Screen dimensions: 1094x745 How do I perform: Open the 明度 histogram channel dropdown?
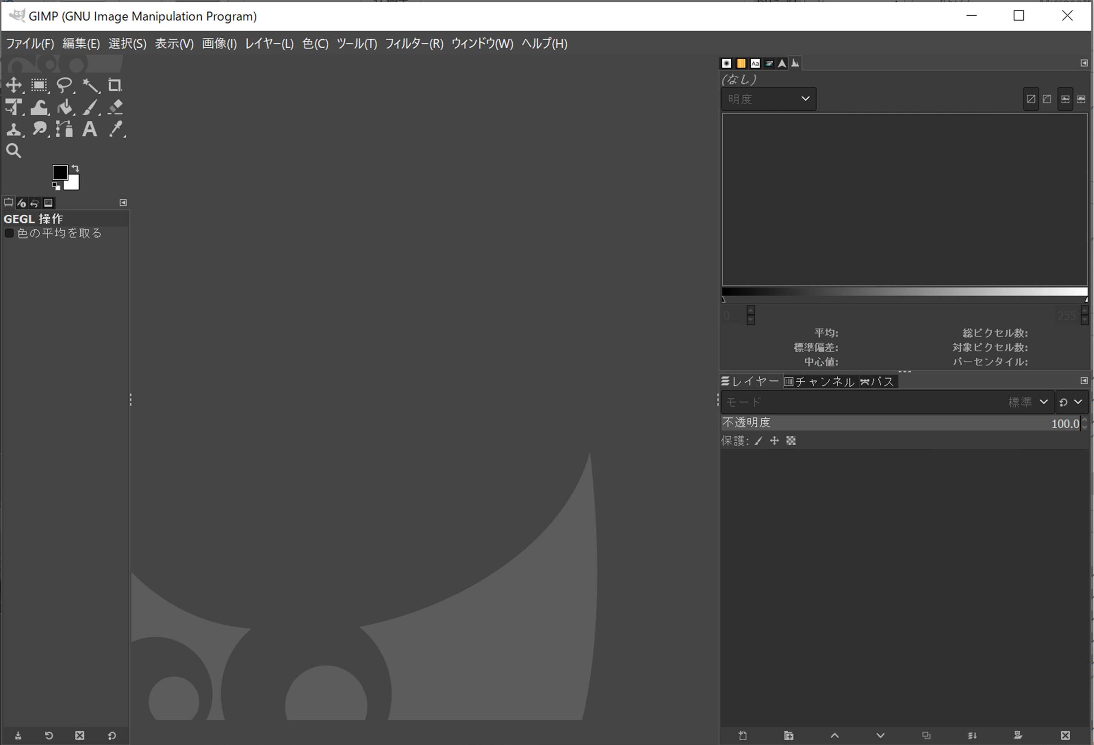click(768, 99)
